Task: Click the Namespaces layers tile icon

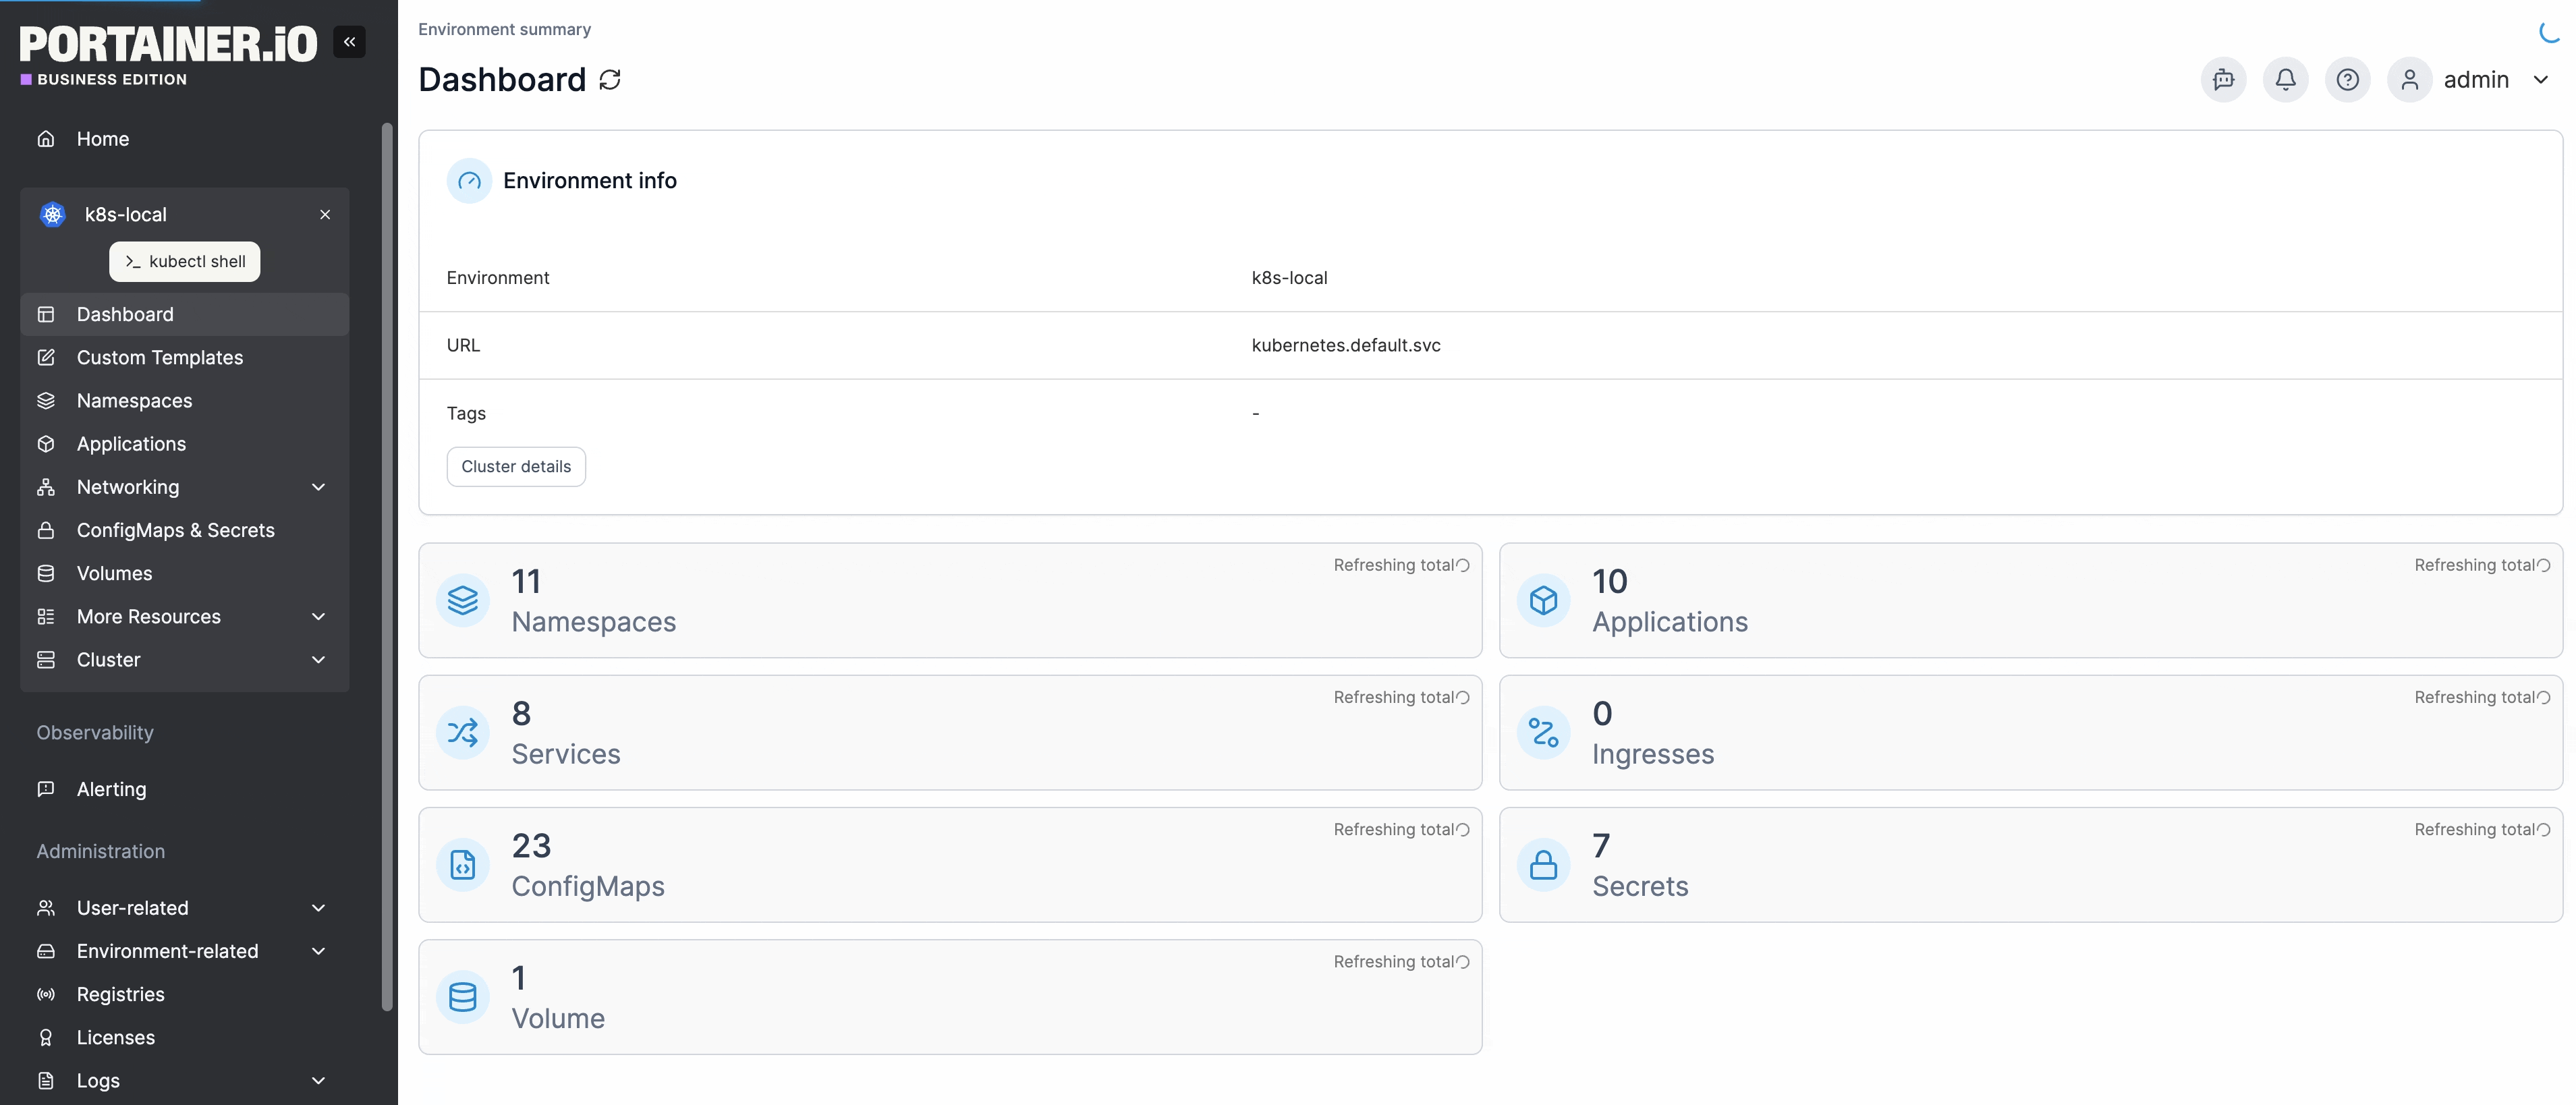Action: coord(462,600)
